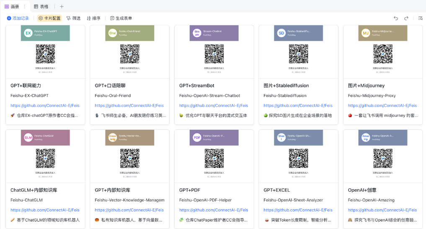The height and width of the screenshot is (229, 426).
Task: Open the 画册 tab options menu dots
Action: coord(24,7)
